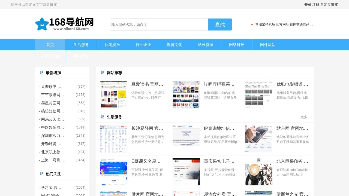Click the 站台网 官网地 title link

292,128
